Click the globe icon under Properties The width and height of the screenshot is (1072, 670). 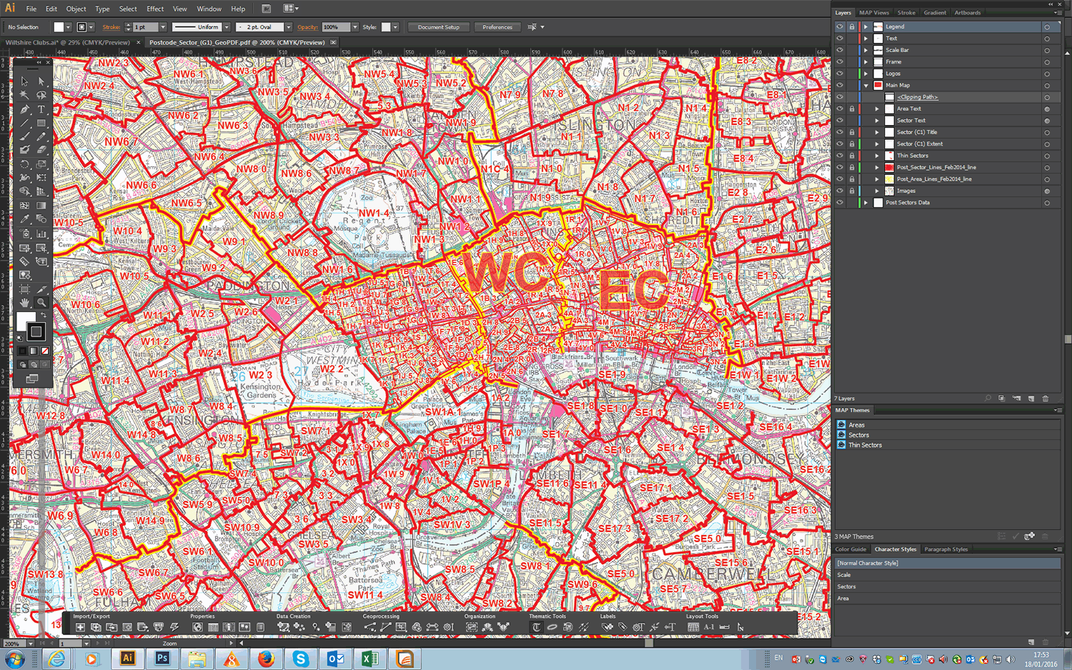coord(197,627)
